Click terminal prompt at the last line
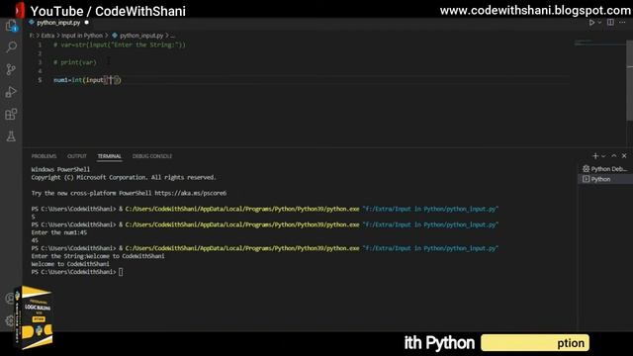 [x=77, y=272]
